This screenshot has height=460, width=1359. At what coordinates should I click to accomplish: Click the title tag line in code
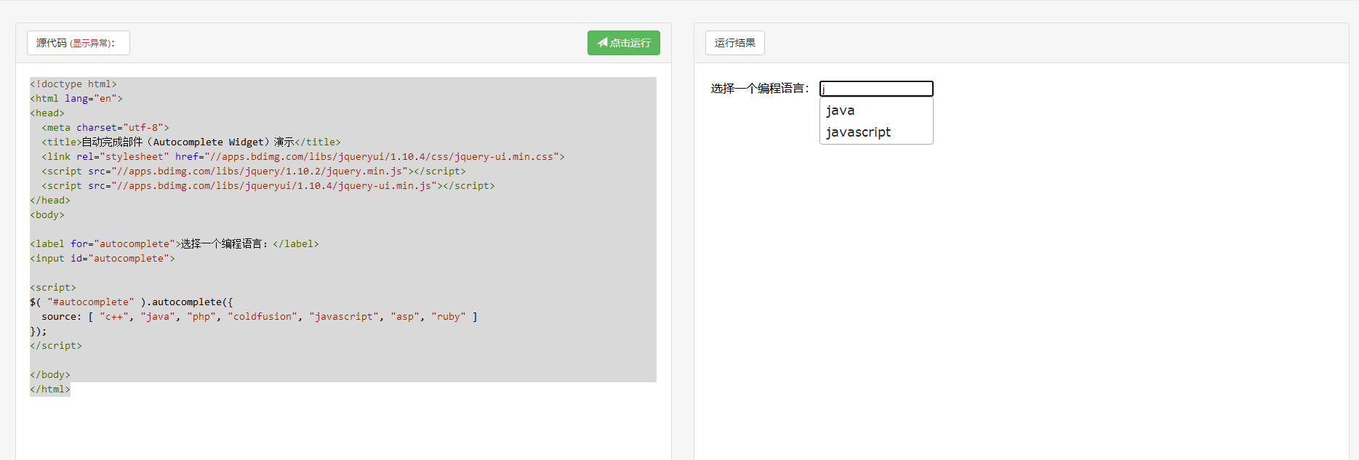coord(191,142)
